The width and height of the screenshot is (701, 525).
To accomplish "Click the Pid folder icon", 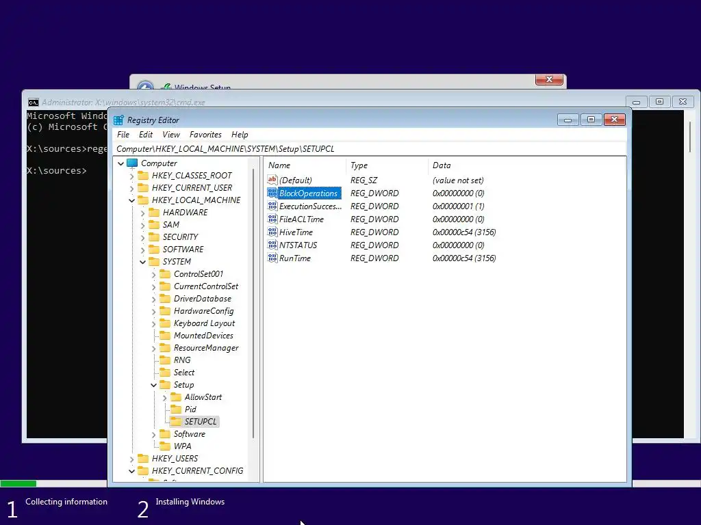I will 176,409.
